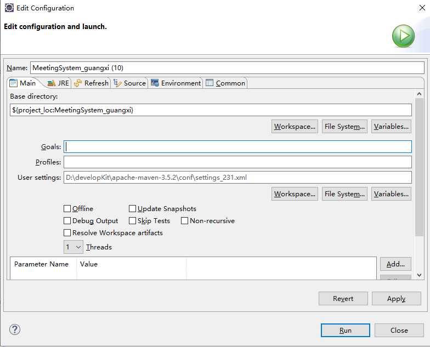Launch with the Run button
430x347 pixels.
346,330
